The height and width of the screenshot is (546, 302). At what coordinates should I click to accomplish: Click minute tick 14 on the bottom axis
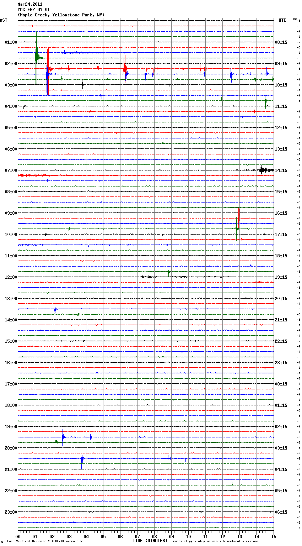[x=257, y=536]
